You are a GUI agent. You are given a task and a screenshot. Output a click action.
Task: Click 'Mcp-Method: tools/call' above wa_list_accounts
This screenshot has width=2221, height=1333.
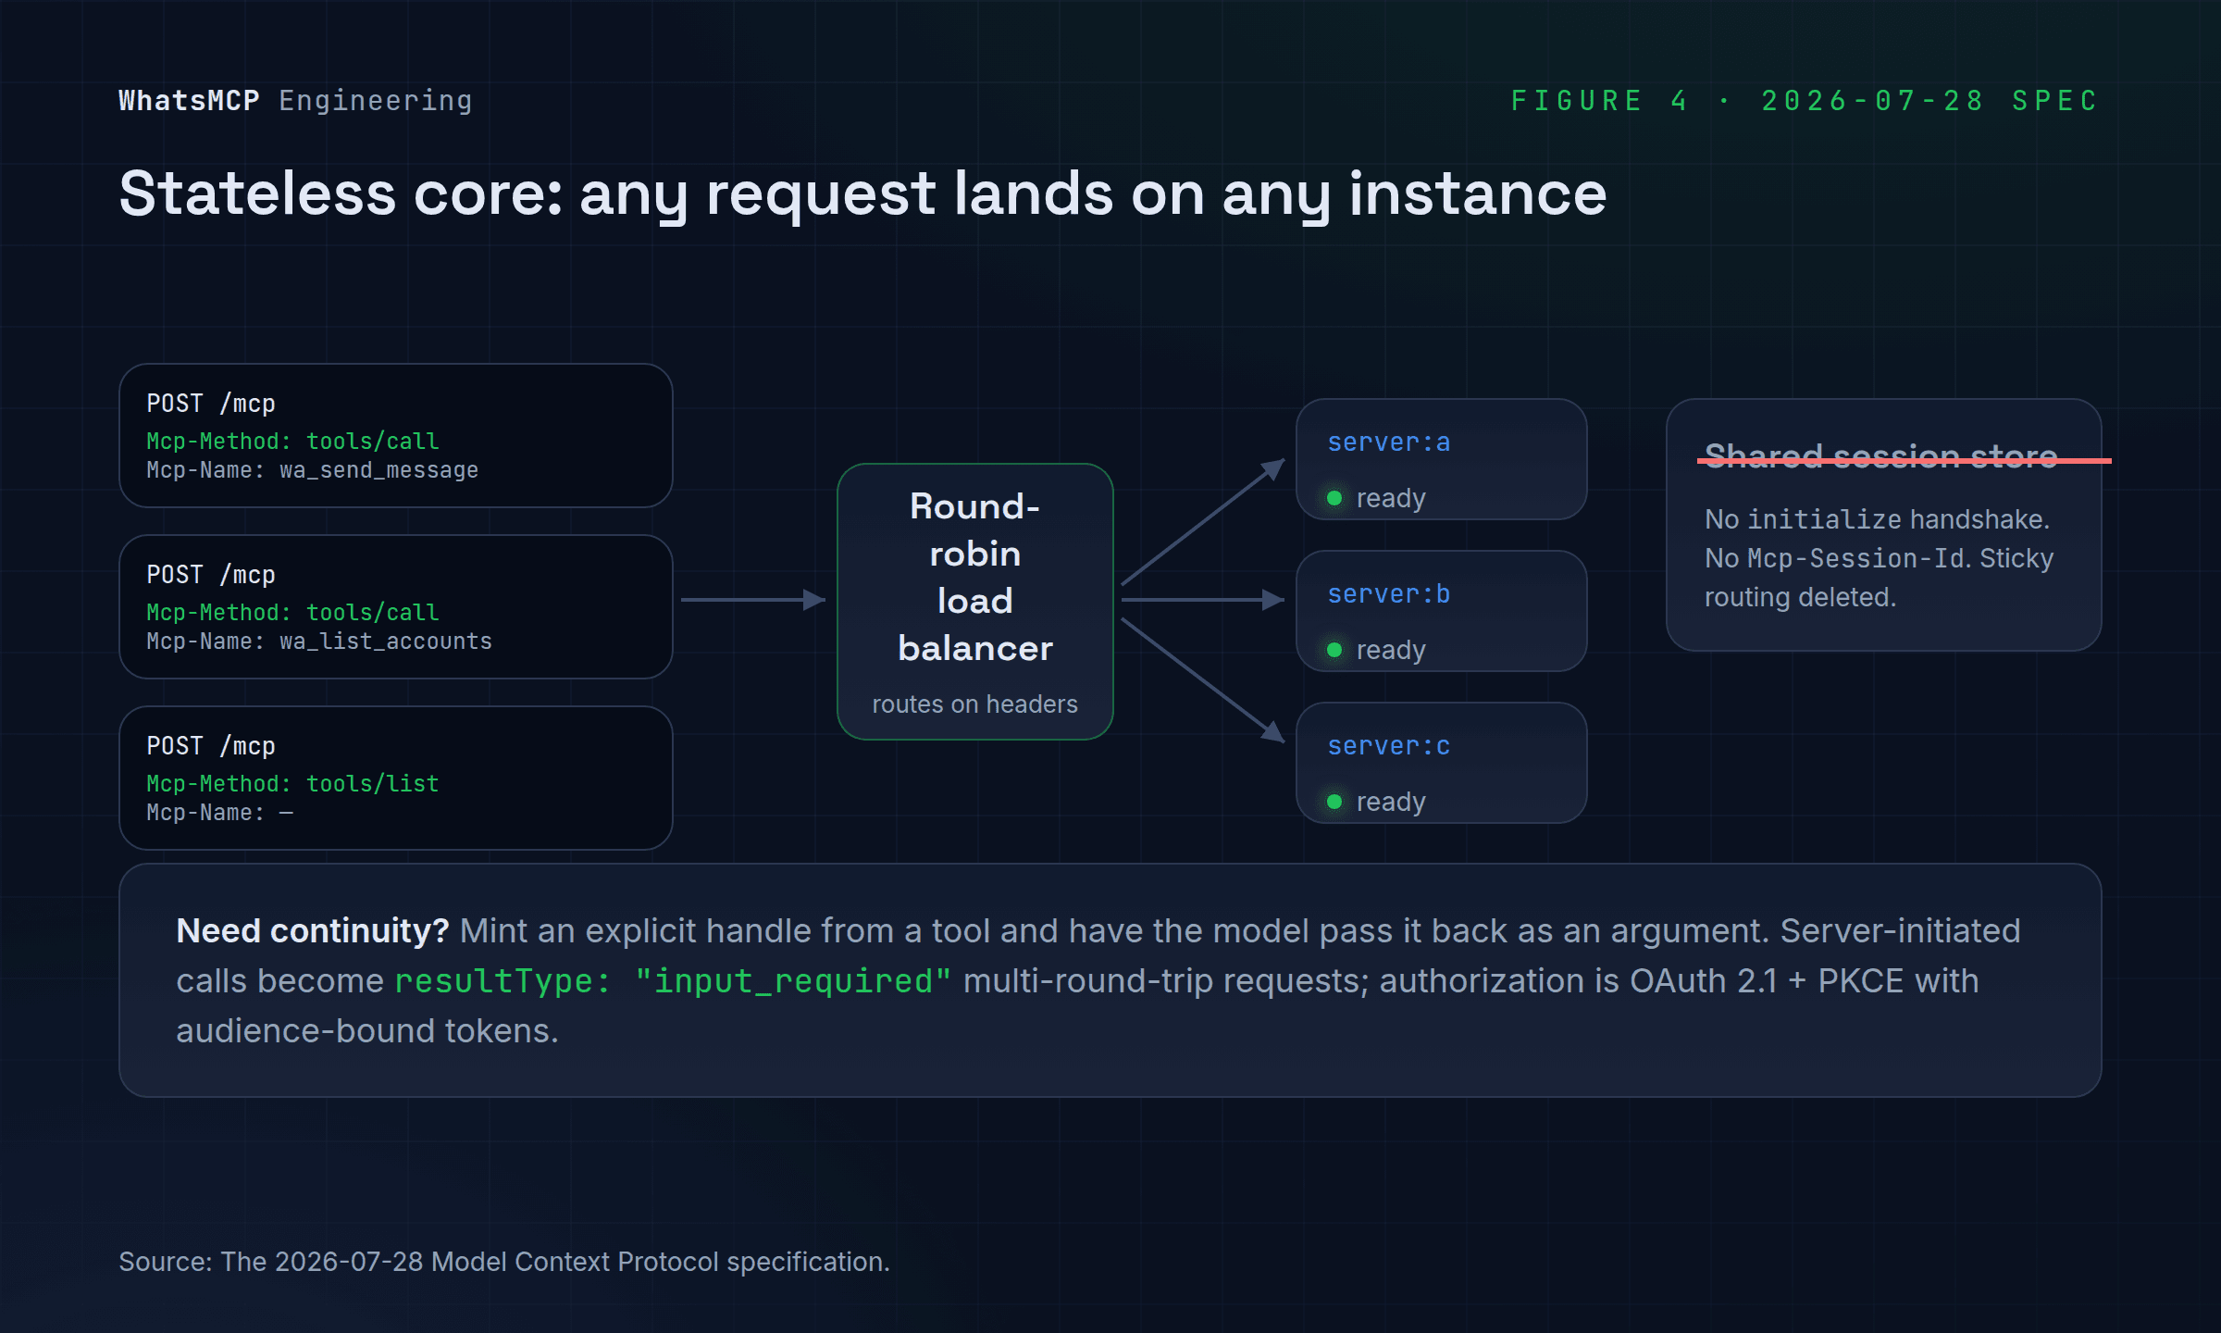[292, 613]
